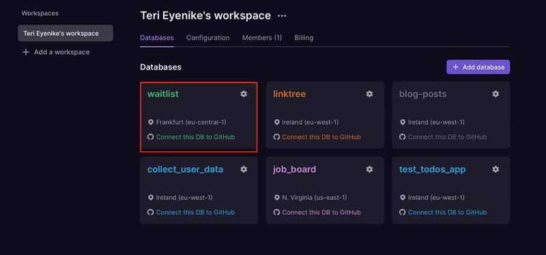Open the linktree database
The image size is (546, 255).
click(x=289, y=94)
